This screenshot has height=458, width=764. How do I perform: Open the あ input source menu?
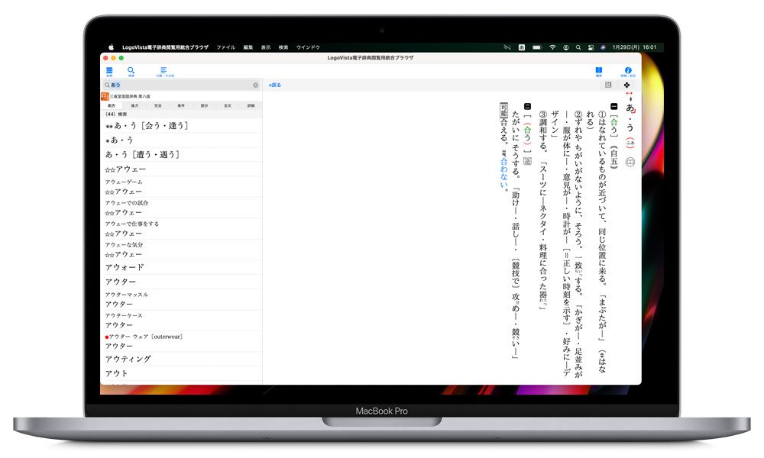[522, 47]
